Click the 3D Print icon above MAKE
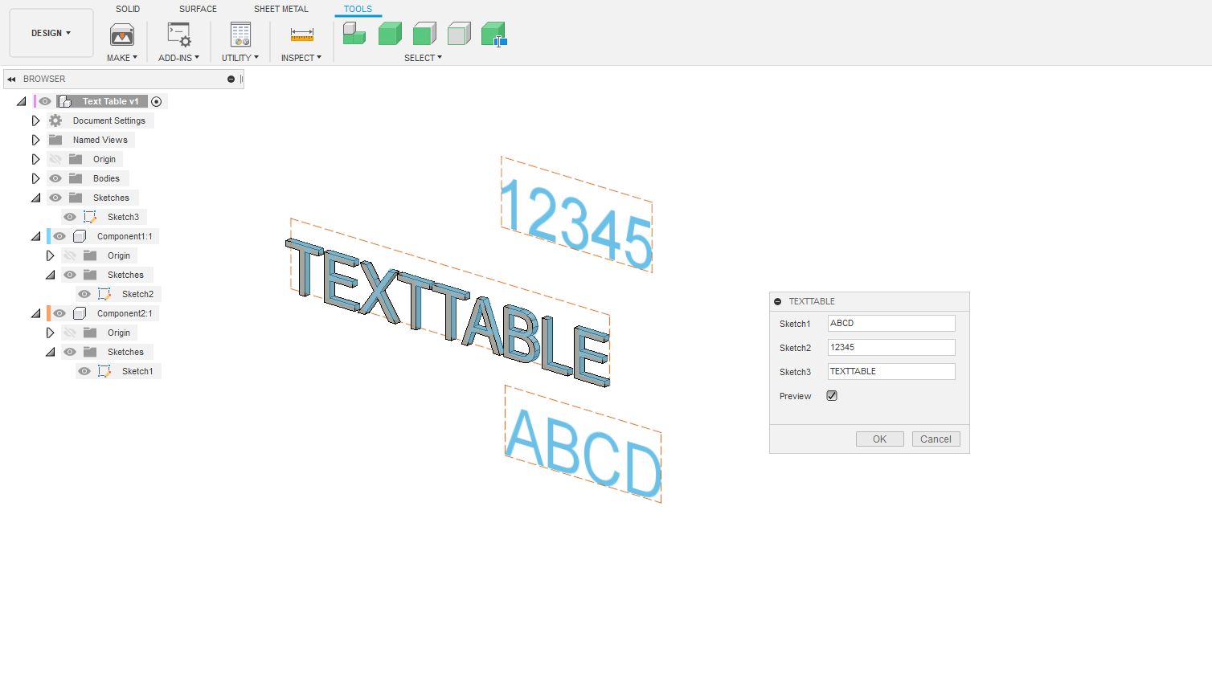 pyautogui.click(x=122, y=35)
